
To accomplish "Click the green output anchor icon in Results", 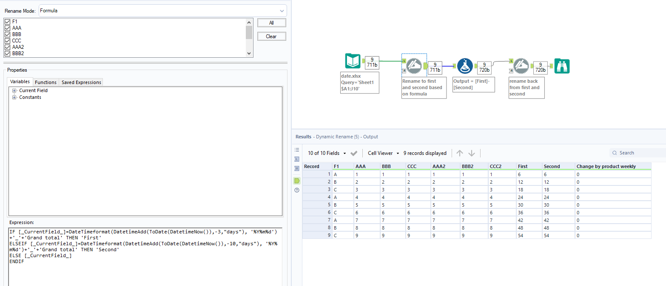I will (297, 181).
